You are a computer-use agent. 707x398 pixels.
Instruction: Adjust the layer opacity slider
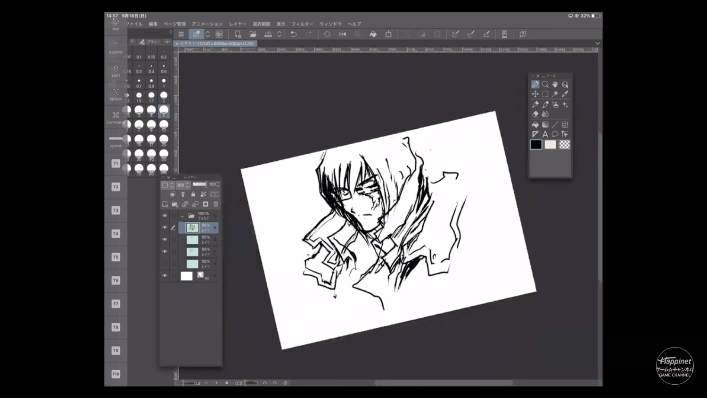[199, 184]
